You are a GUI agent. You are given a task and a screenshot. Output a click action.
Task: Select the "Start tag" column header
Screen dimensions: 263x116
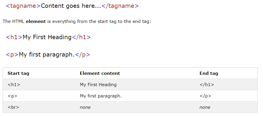coord(18,73)
